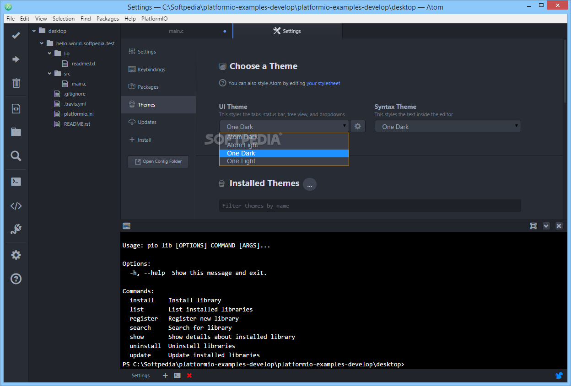Click the blue squirrel icon in status bar
This screenshot has width=571, height=386.
coord(559,375)
